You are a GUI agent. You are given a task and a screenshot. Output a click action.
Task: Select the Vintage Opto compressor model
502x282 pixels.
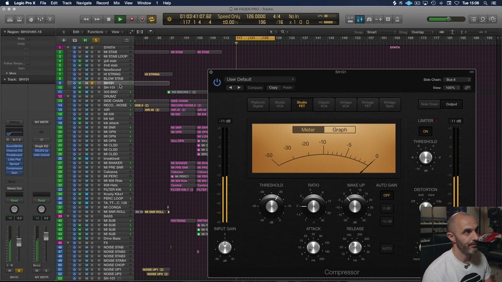click(389, 104)
